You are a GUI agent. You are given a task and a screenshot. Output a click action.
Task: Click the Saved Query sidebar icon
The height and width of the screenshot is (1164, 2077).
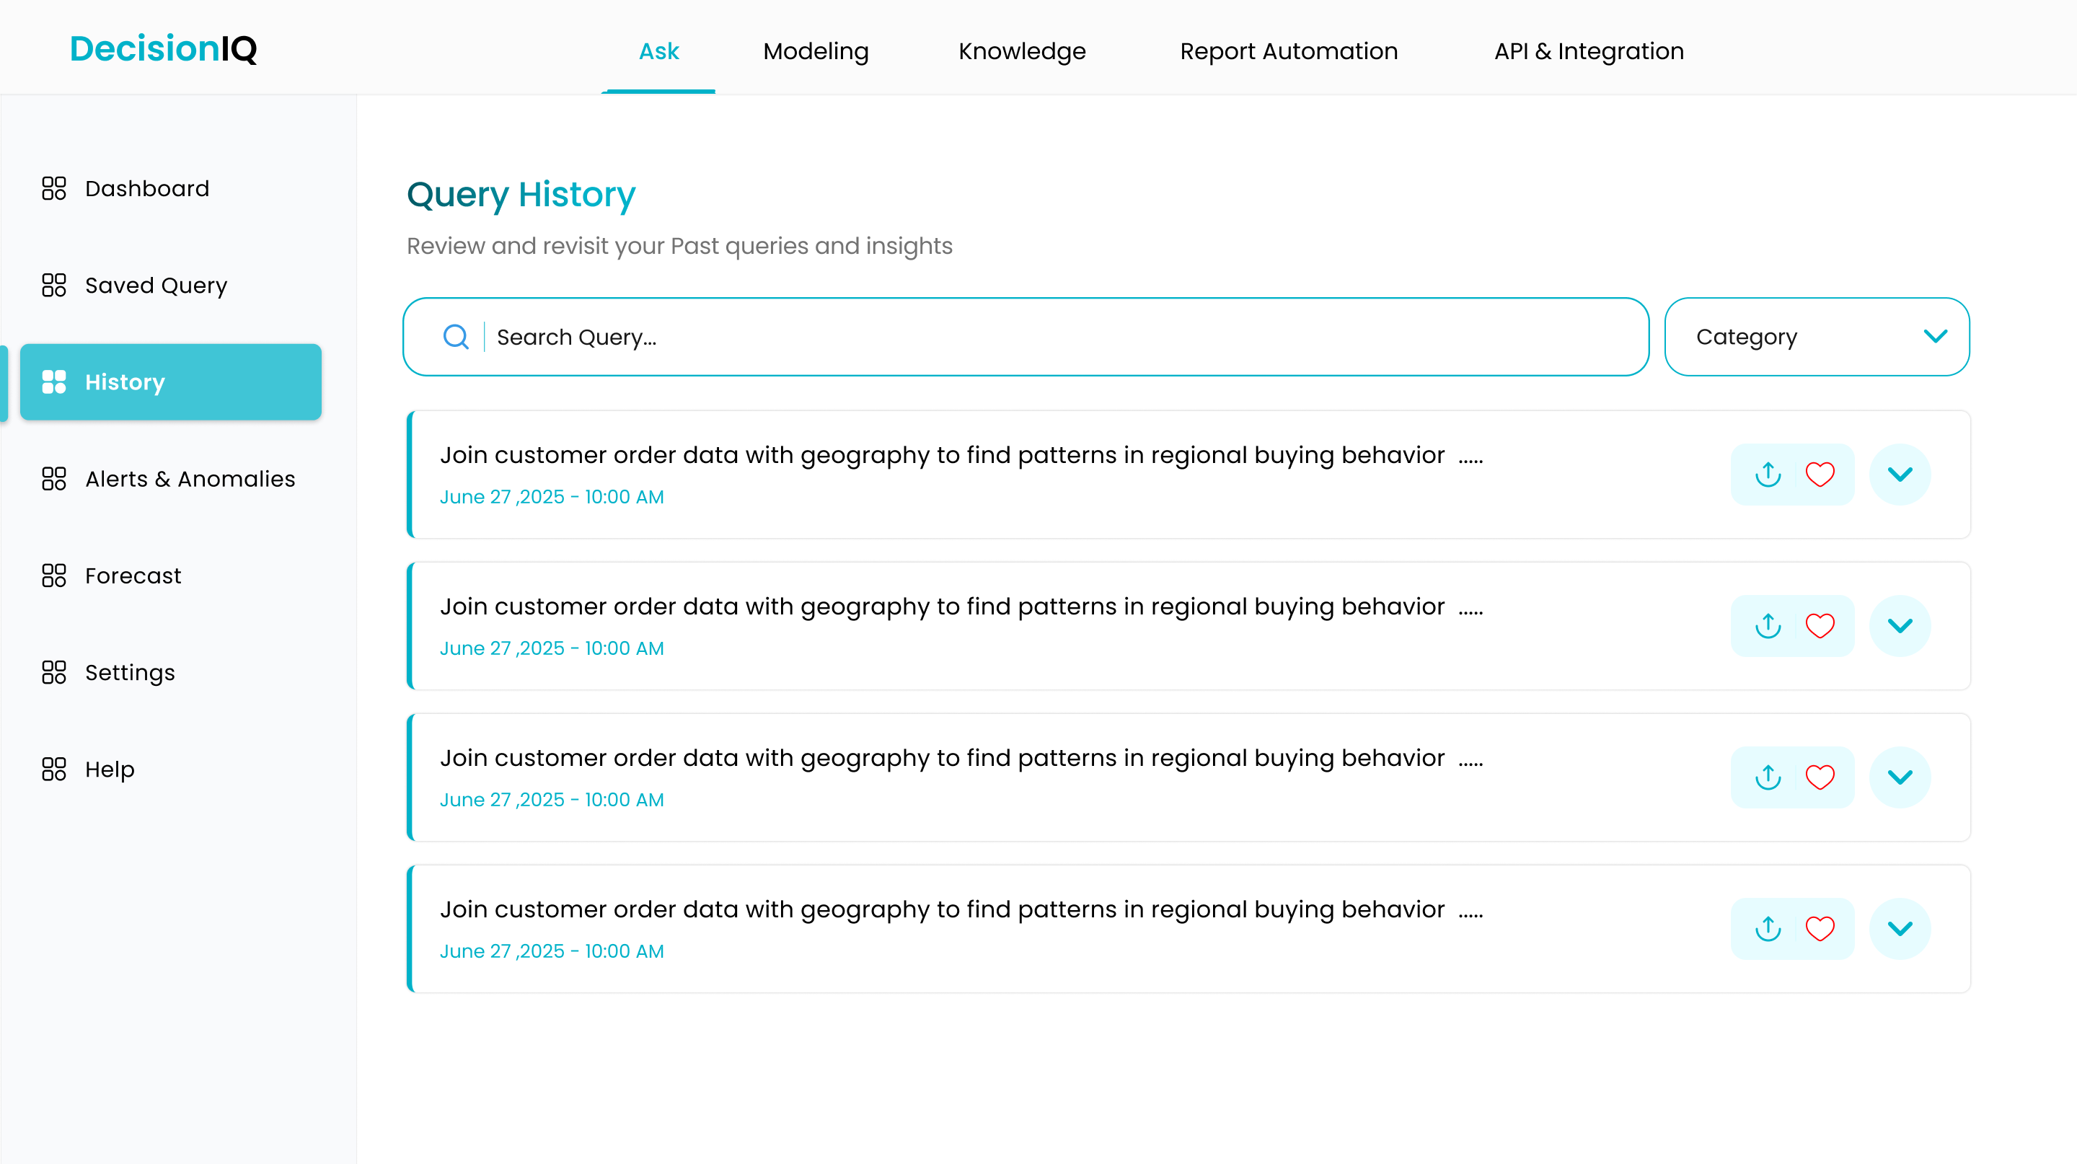54,286
